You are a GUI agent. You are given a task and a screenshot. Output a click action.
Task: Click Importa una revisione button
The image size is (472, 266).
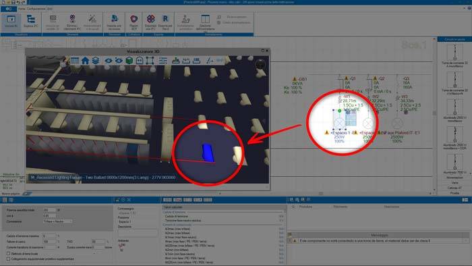[x=114, y=22]
